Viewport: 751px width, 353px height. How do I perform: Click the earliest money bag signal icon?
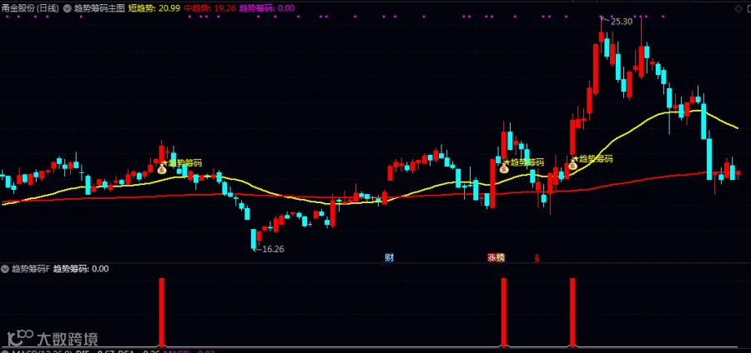coord(162,169)
